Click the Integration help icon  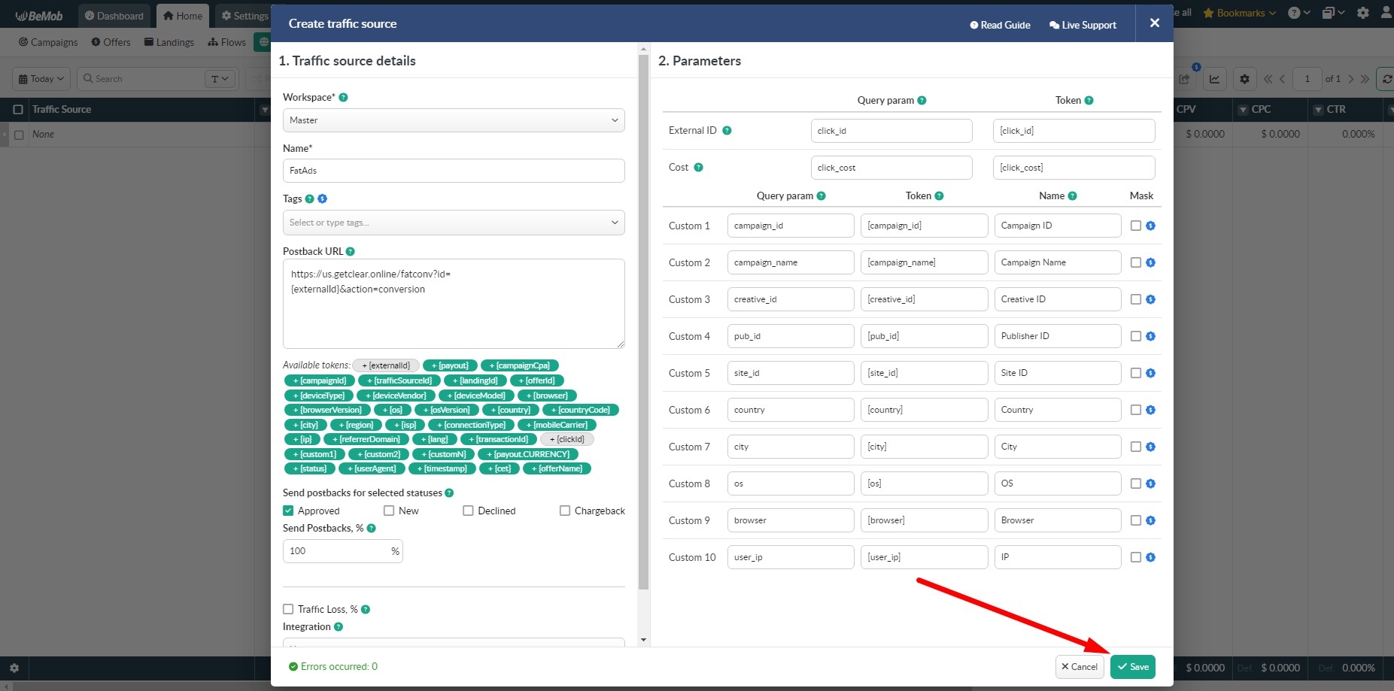(x=339, y=627)
